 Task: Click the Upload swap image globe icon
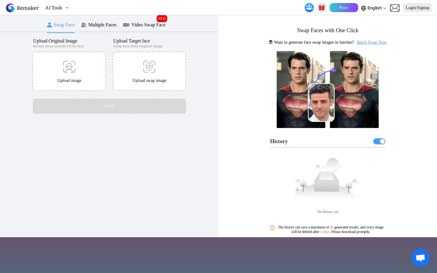point(149,67)
